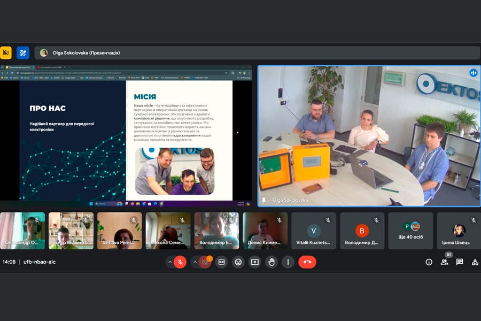
Task: Click the muted mic icon on Денис Климе tile
Action: [x=280, y=220]
